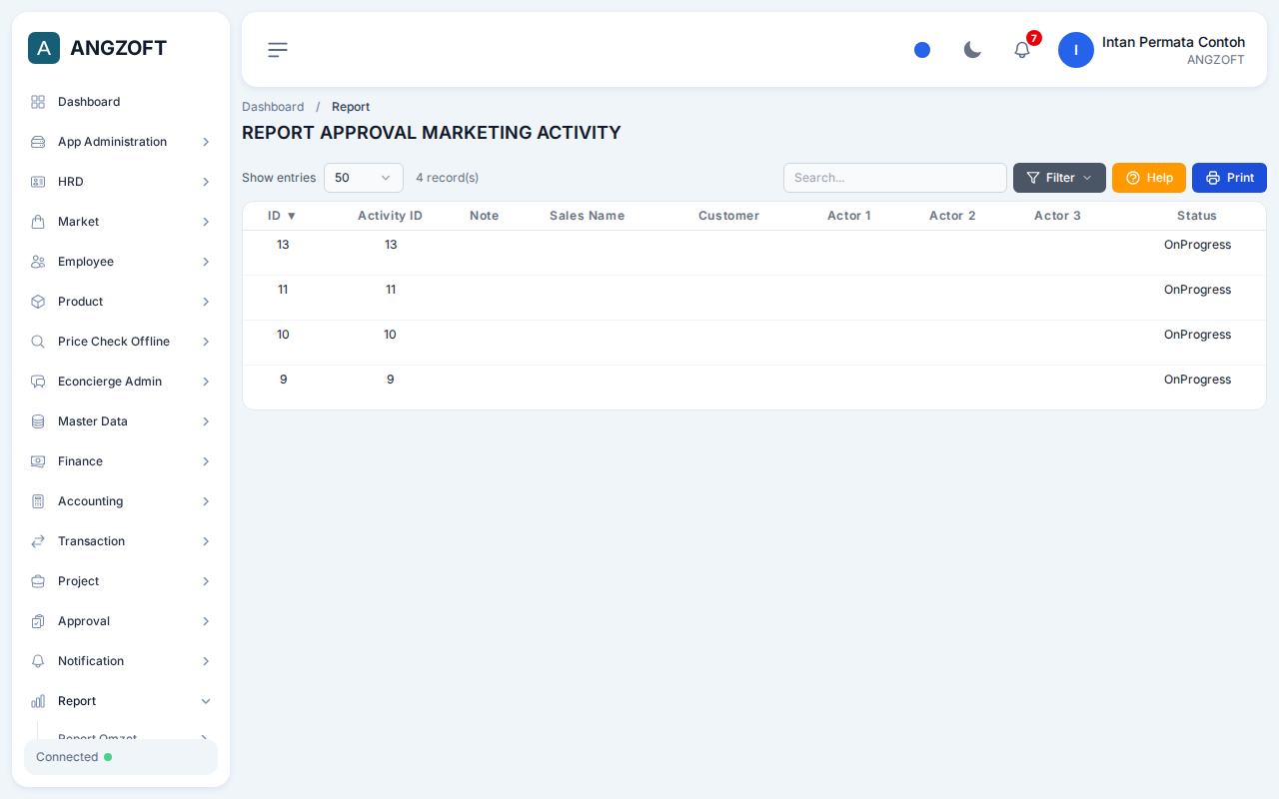Image resolution: width=1279 pixels, height=799 pixels.
Task: Sort by the ID column header
Action: 282,216
